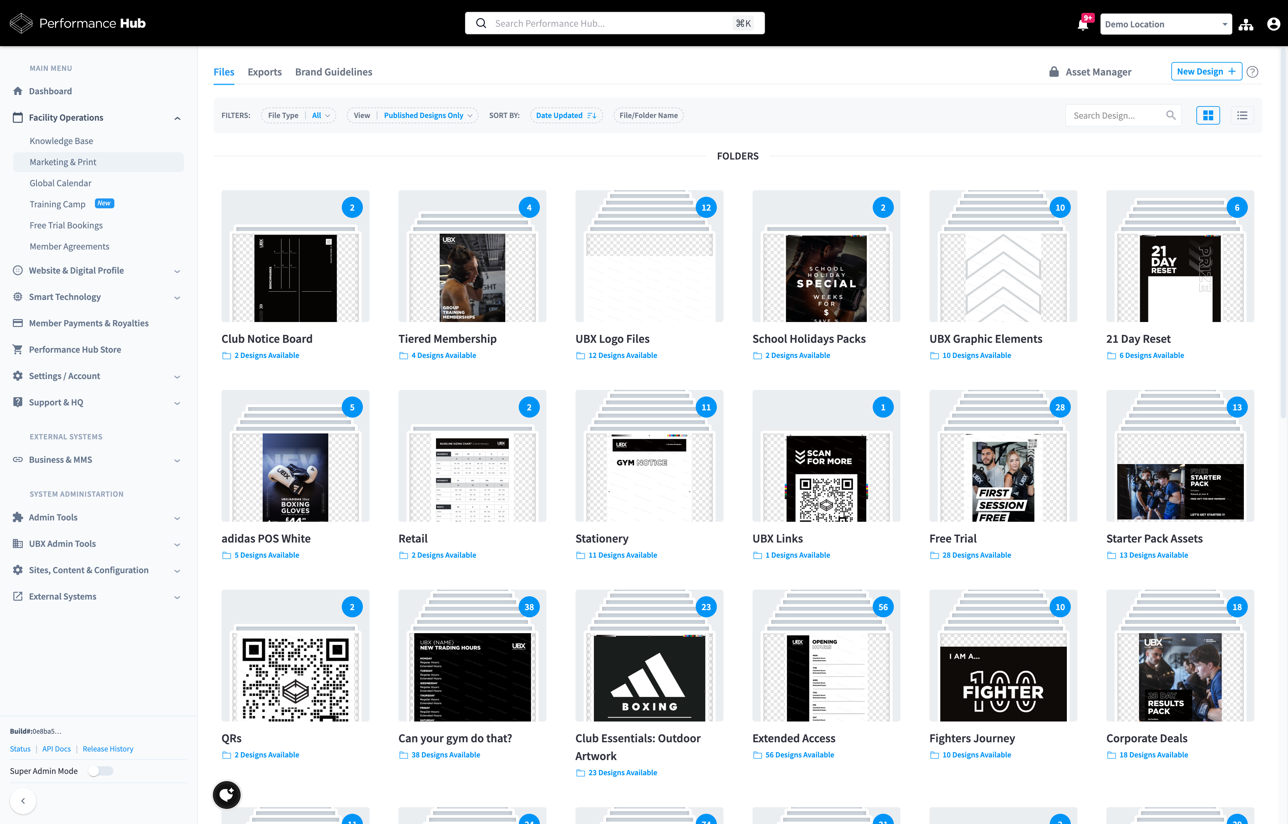The height and width of the screenshot is (824, 1288).
Task: Open the help question mark icon
Action: [x=1252, y=72]
